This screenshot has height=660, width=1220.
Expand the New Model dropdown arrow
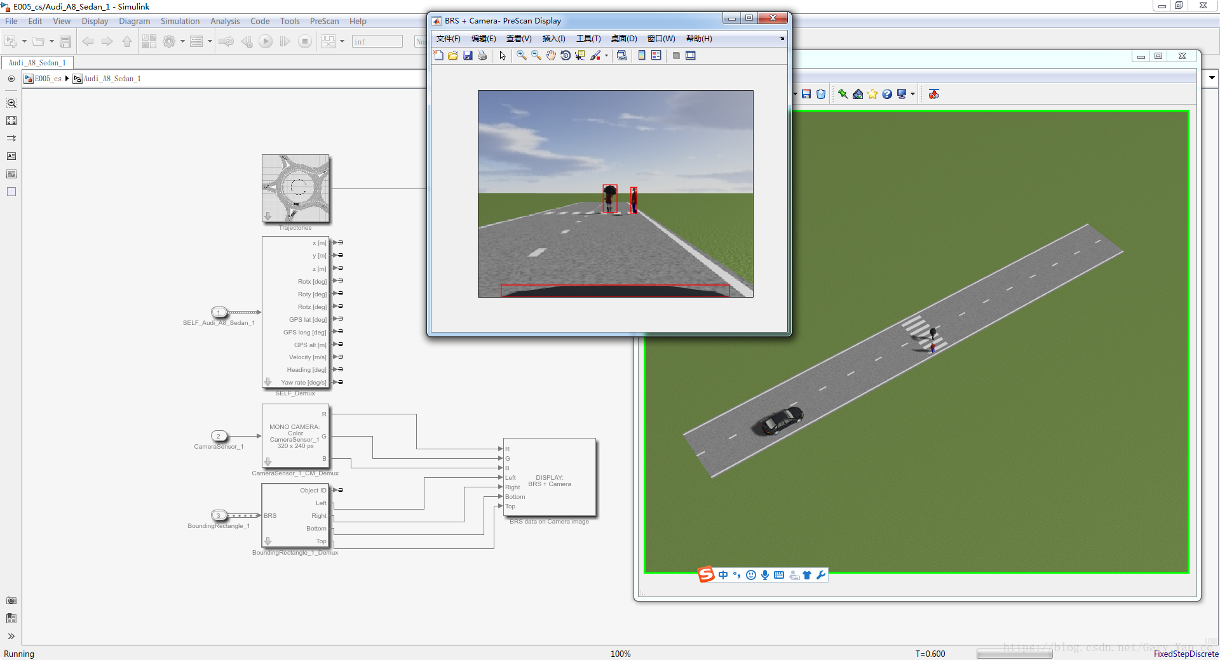24,42
